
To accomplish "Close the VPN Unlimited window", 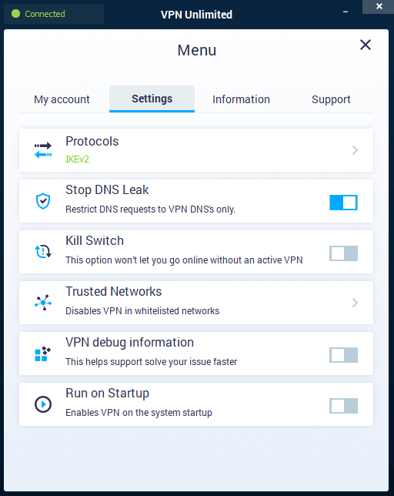I will point(379,6).
